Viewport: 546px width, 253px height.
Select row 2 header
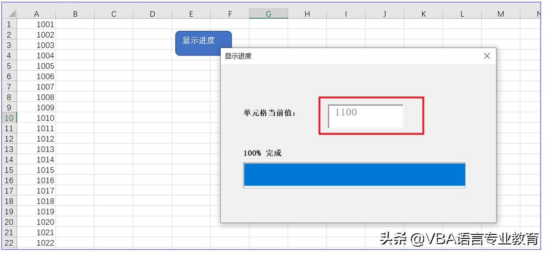(10, 35)
